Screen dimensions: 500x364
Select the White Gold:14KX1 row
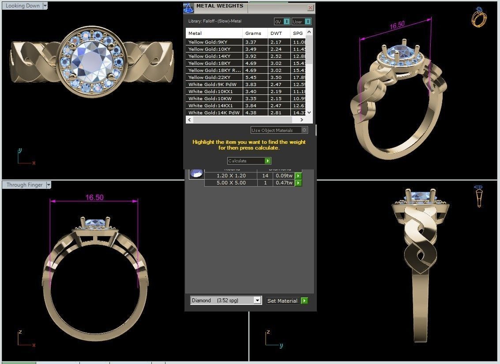(245, 105)
